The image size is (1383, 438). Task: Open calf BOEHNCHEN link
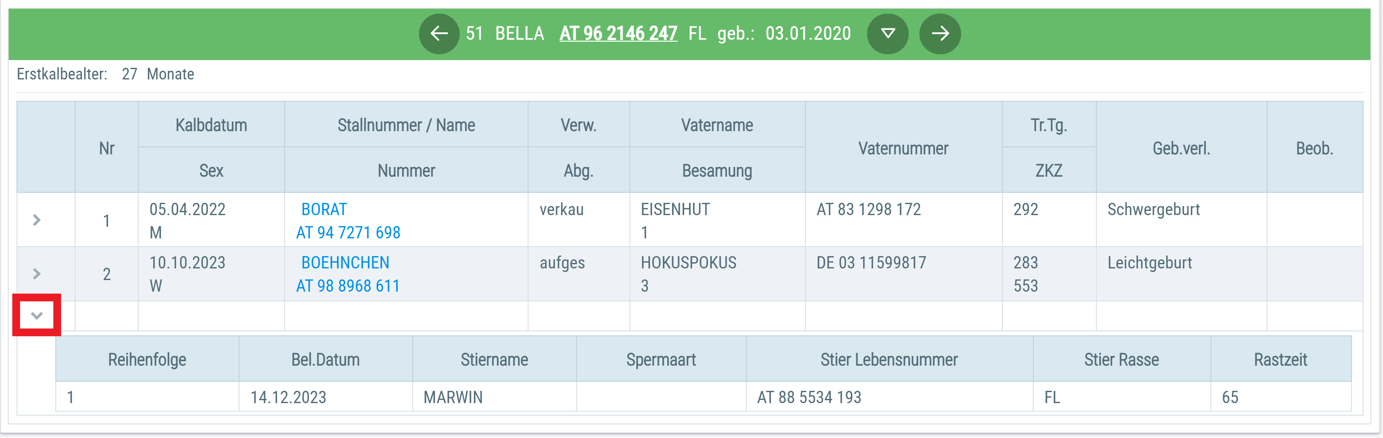click(345, 263)
